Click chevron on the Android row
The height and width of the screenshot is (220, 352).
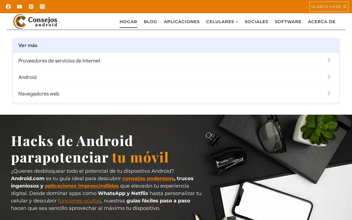[x=329, y=77]
